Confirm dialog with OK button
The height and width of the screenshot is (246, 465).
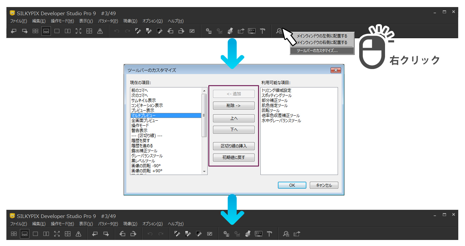pos(292,185)
